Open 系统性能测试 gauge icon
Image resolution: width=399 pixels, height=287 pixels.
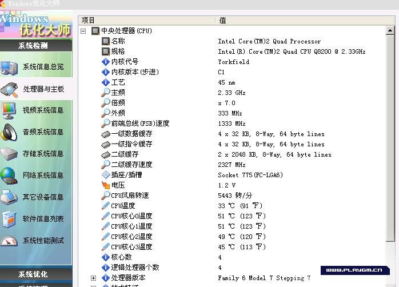click(9, 241)
